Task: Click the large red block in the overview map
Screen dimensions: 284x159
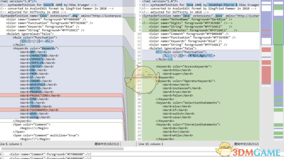Action: click(266, 75)
